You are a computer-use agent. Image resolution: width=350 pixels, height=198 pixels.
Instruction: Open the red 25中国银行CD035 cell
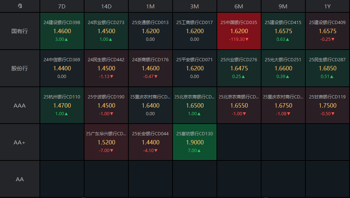[x=239, y=31]
